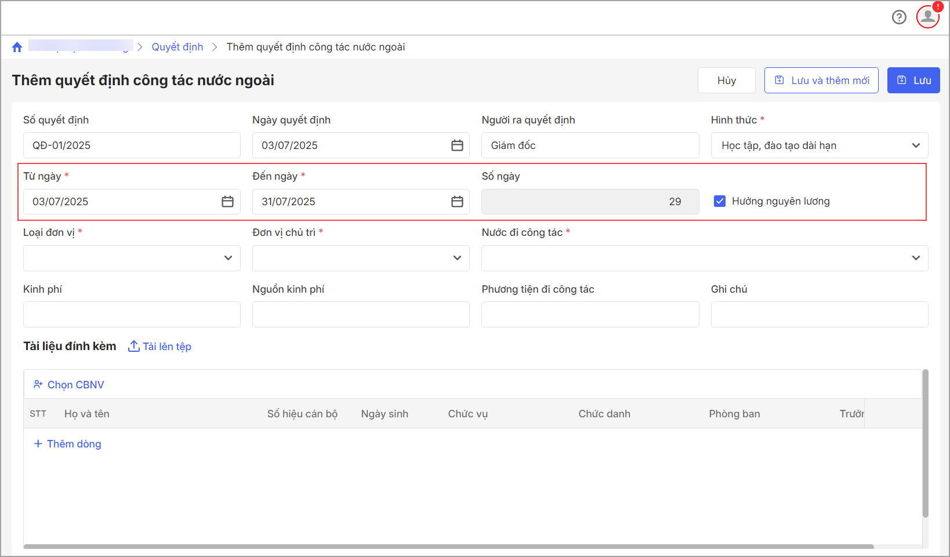Click the home icon in breadcrumb
This screenshot has height=557, width=950.
point(17,47)
